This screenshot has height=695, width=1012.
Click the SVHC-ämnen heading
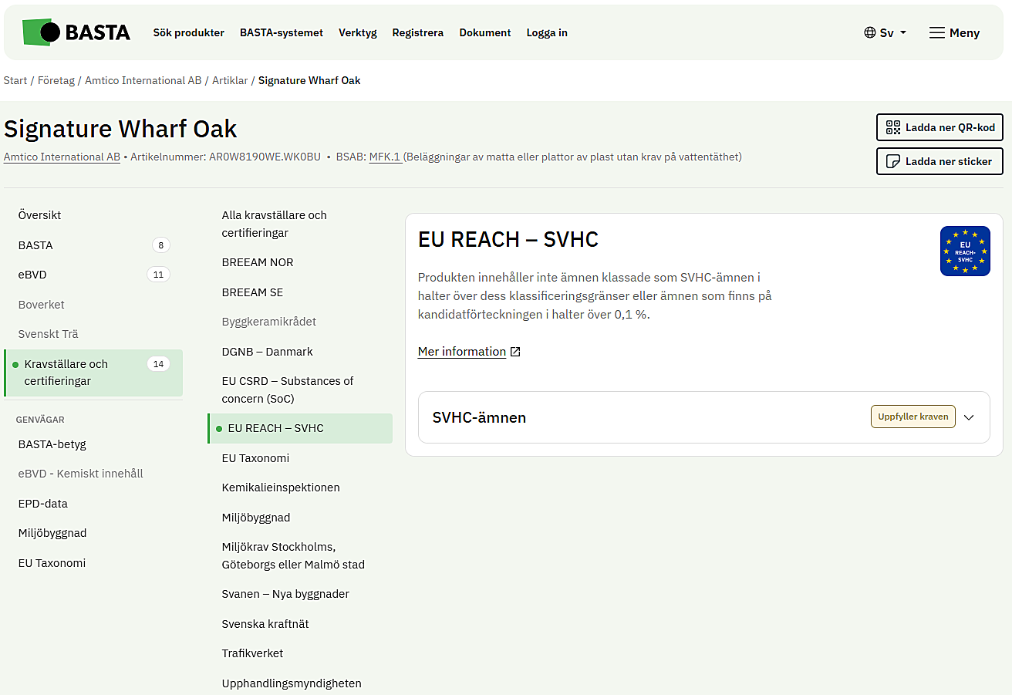(x=479, y=417)
